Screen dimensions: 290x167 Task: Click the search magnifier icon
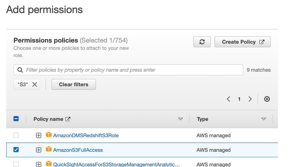click(x=19, y=70)
